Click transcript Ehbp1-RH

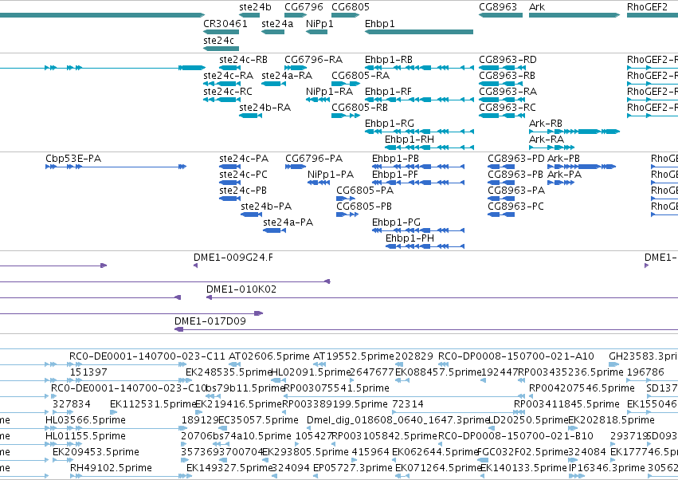click(x=410, y=140)
